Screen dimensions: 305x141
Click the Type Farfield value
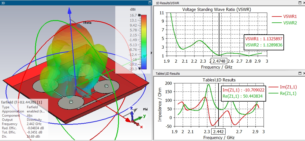click(x=32, y=107)
